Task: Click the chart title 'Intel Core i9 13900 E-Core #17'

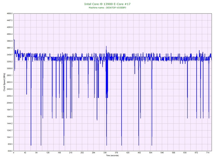Action: coord(107,4)
